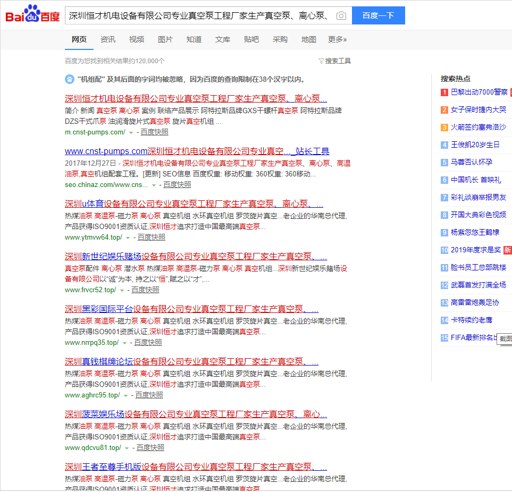Switch to the 地图 tab
The image size is (512, 492).
coord(309,39)
